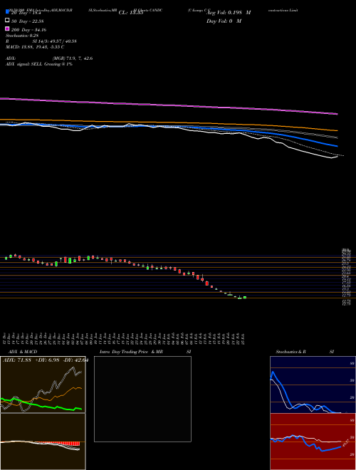Click the first green candlestick at chart start

(x=6, y=258)
